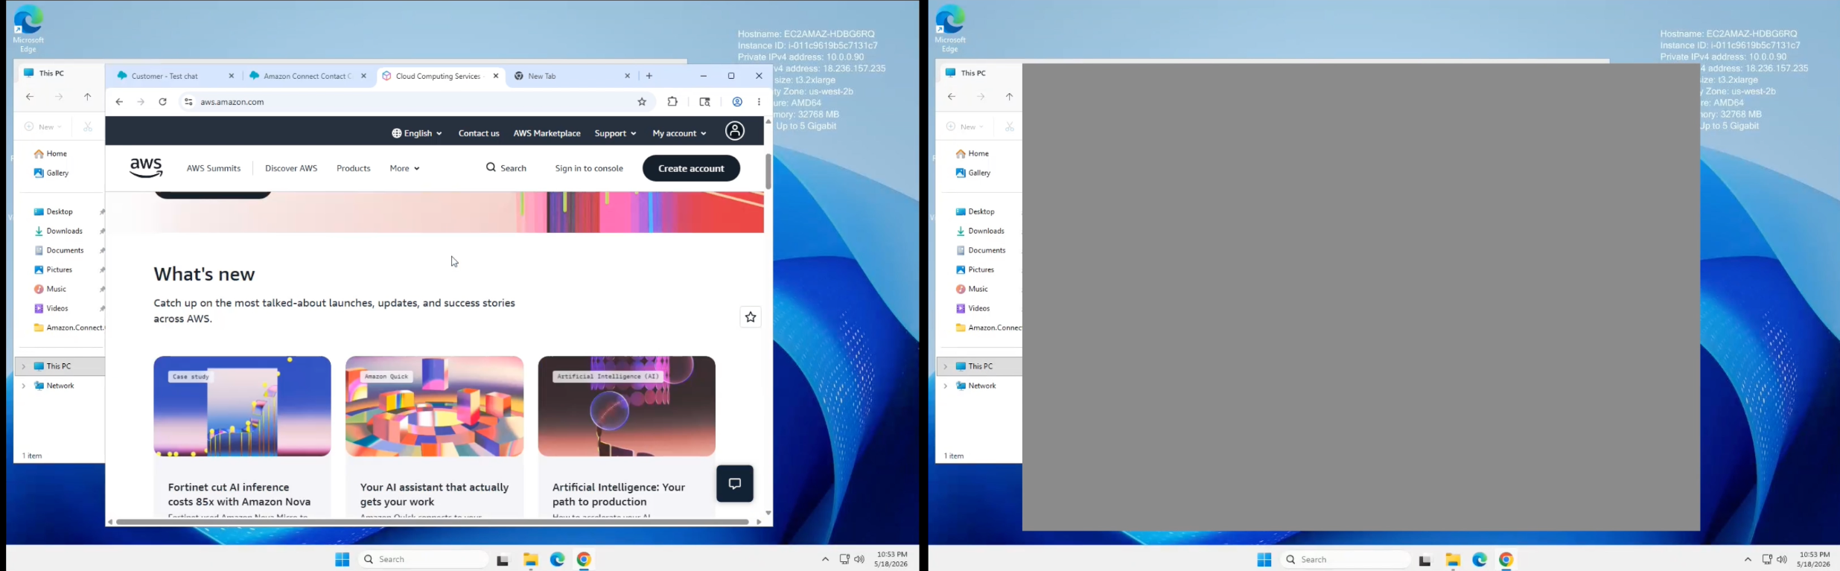Click the horizontal scrollbar under the AWS page
This screenshot has width=1840, height=571.
tap(432, 522)
